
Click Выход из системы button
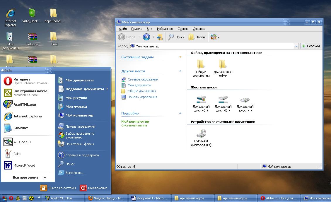[x=58, y=188]
